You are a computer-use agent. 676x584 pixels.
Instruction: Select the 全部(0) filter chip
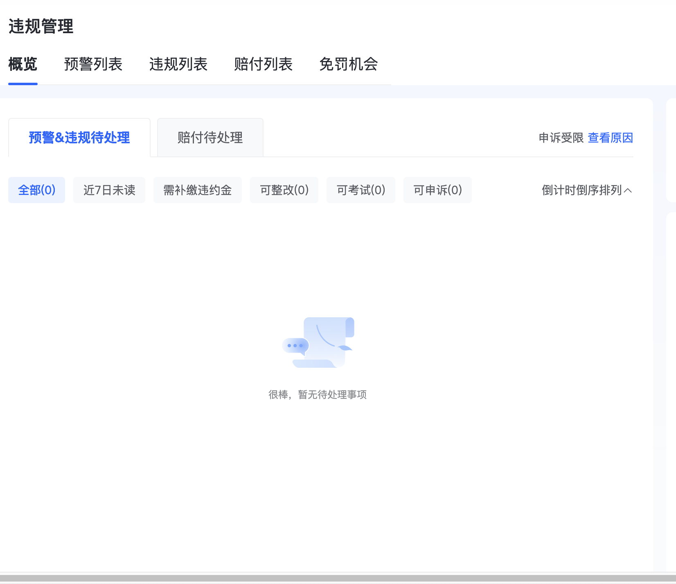pos(37,190)
